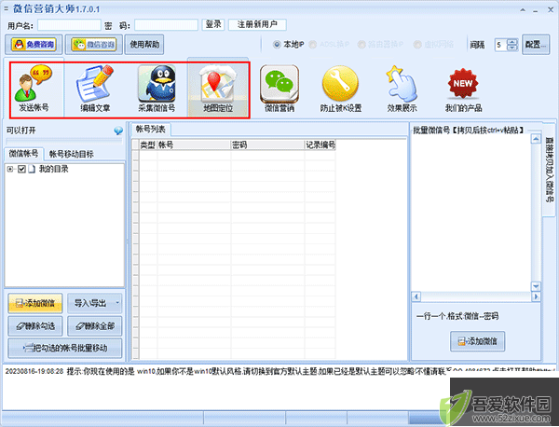Open the title bar menu icon left of 微信营销大师
The width and height of the screenshot is (559, 427).
[x=7, y=8]
